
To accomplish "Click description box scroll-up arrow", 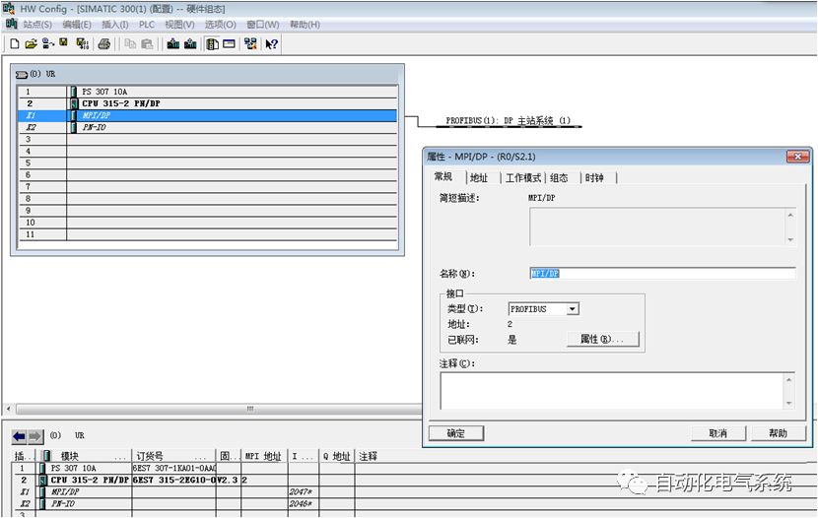I will click(790, 215).
